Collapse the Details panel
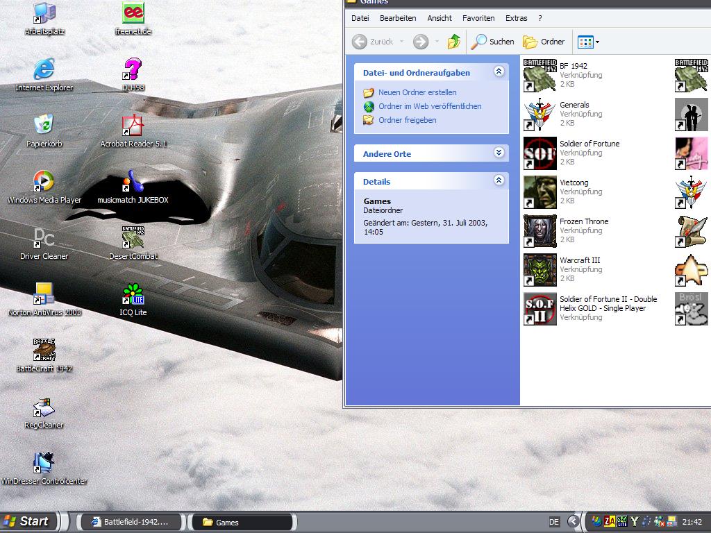The height and width of the screenshot is (533, 711). [499, 180]
